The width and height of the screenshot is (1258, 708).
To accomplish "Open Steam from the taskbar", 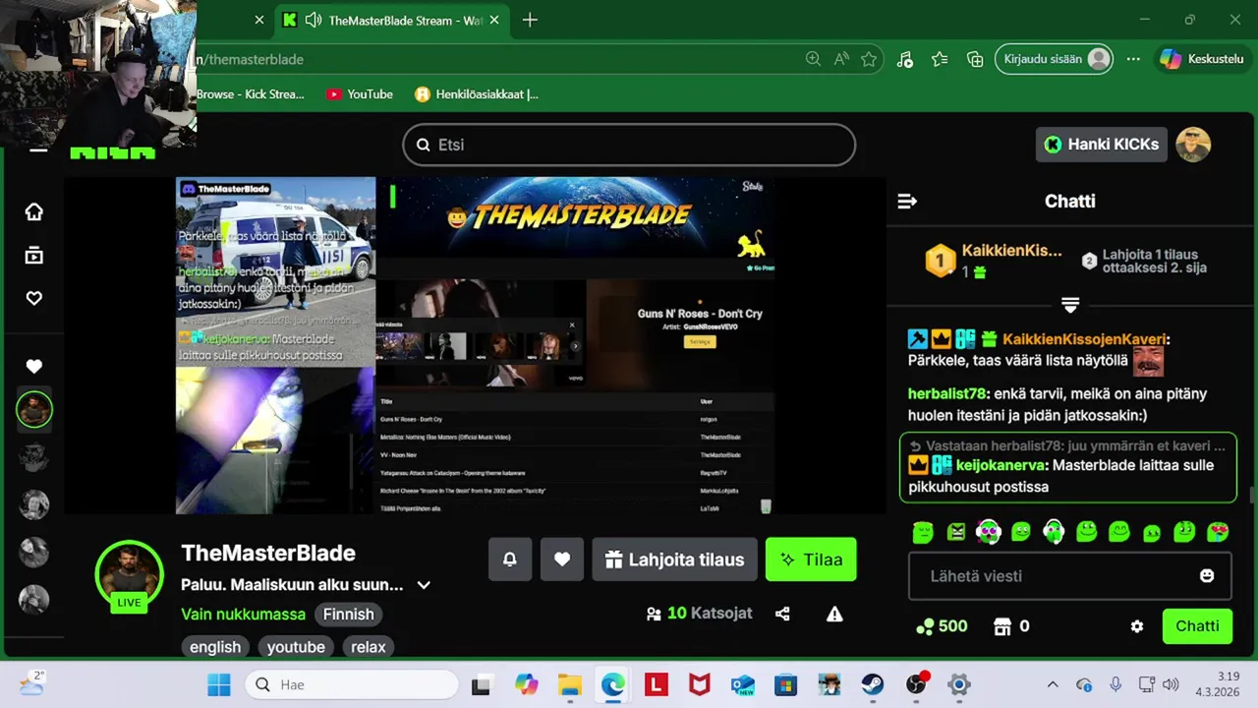I will 873,684.
